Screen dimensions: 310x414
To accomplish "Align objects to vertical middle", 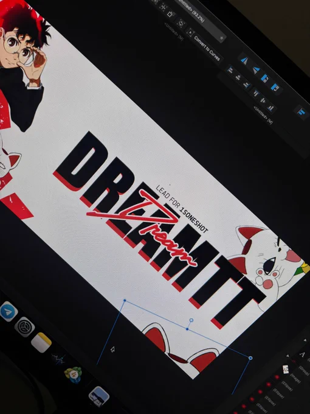I will (x=263, y=100).
